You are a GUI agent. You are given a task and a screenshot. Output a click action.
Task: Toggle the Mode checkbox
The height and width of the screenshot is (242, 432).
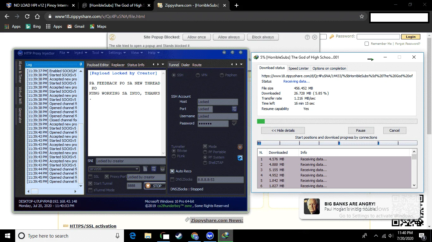(205, 147)
